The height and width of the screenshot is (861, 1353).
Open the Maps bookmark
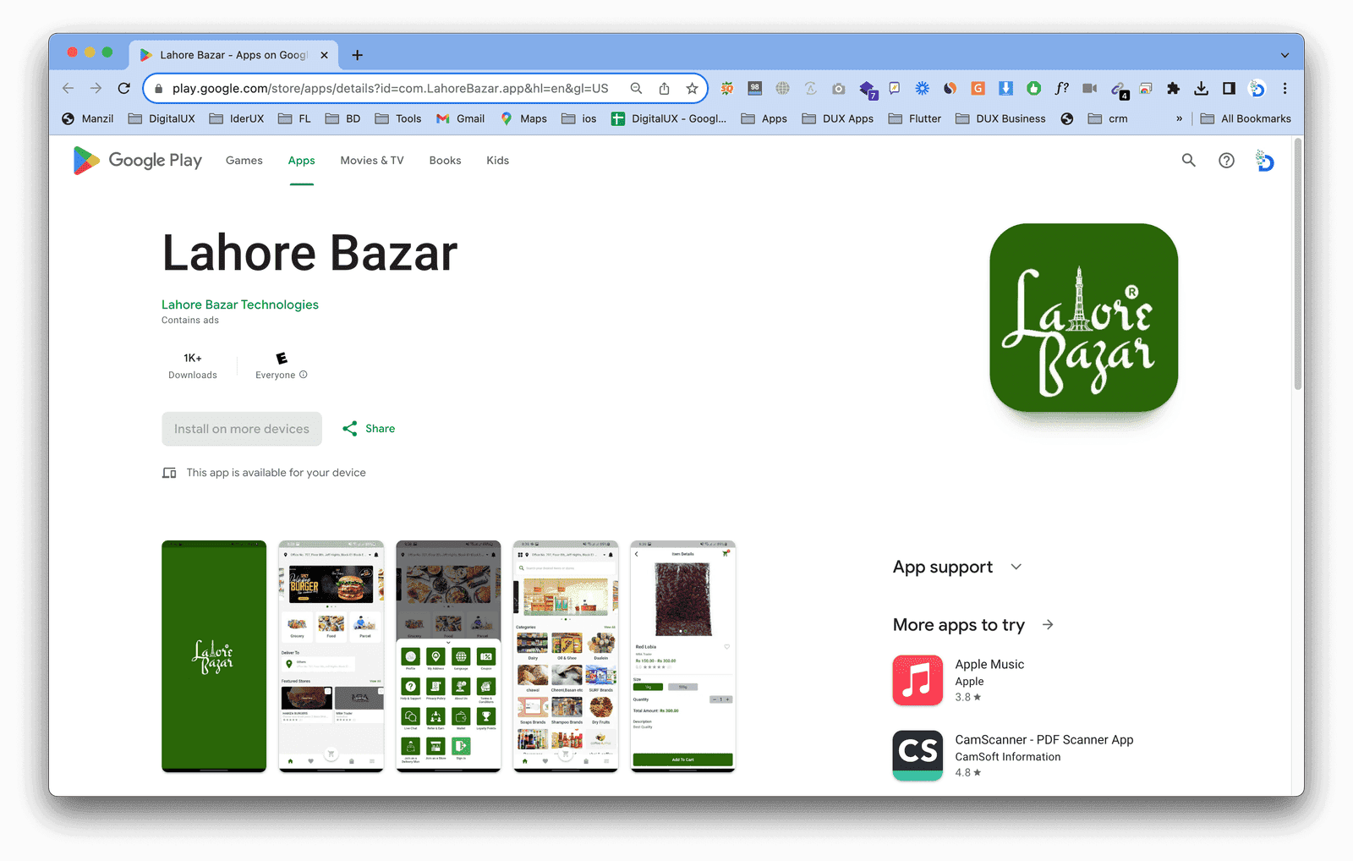tap(523, 118)
